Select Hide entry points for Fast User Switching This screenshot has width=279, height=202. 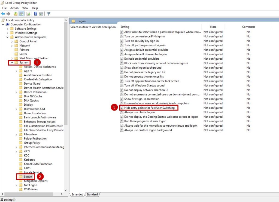149,108
